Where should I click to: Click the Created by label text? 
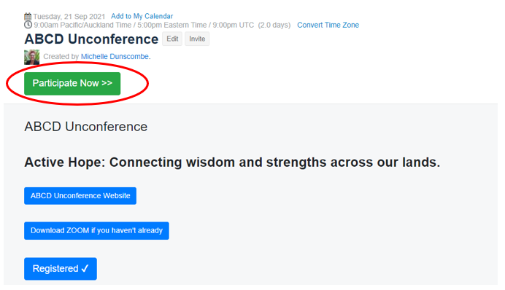click(61, 57)
